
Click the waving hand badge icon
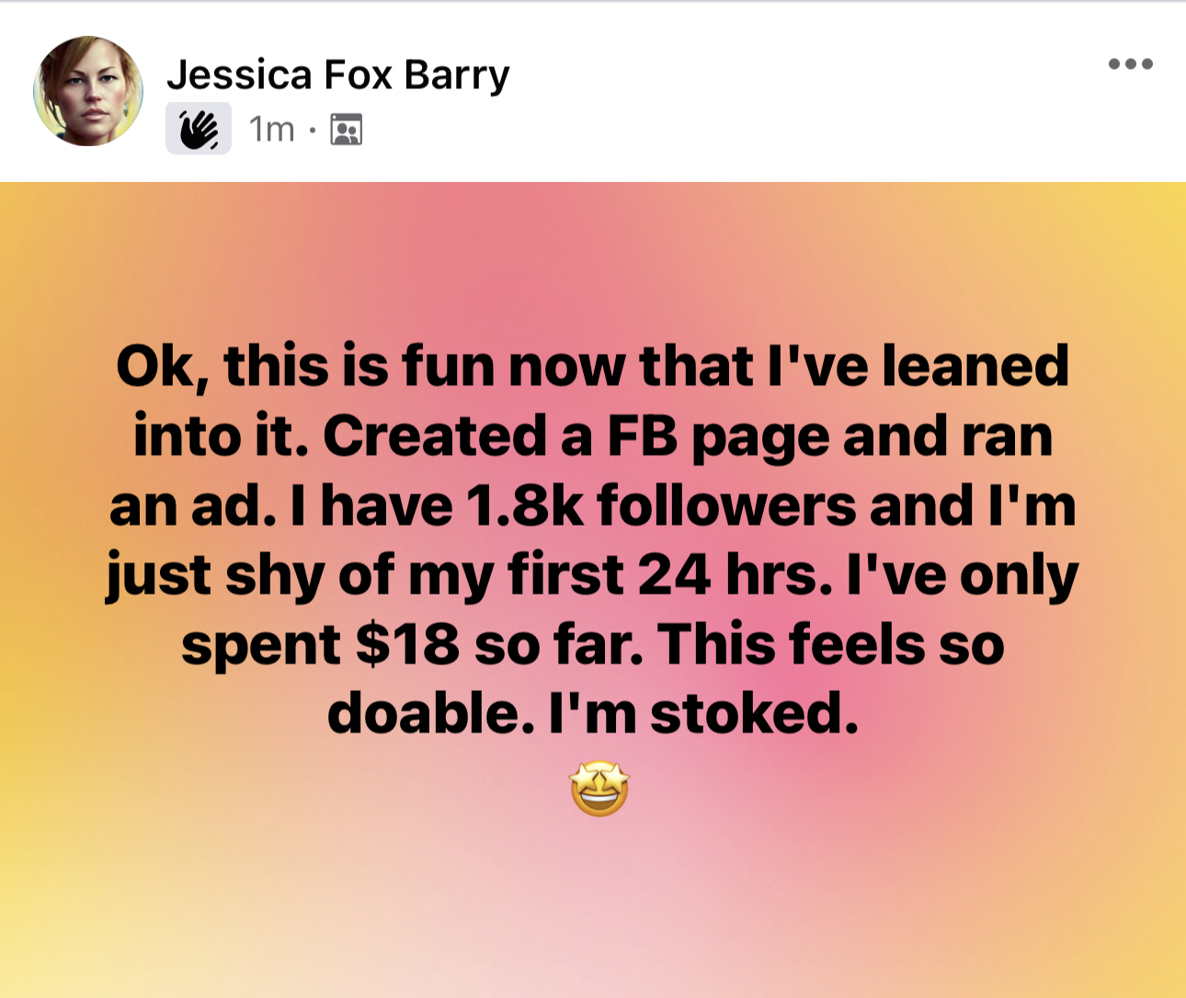[199, 129]
